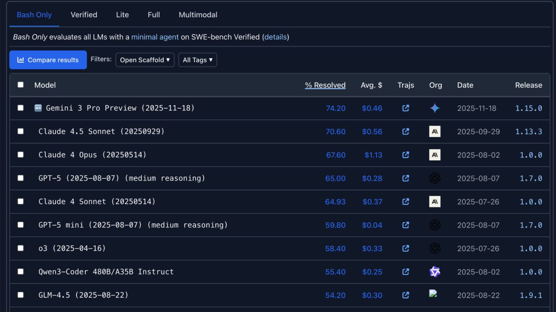Click the 74.20 resolved score
The height and width of the screenshot is (312, 556).
click(336, 108)
